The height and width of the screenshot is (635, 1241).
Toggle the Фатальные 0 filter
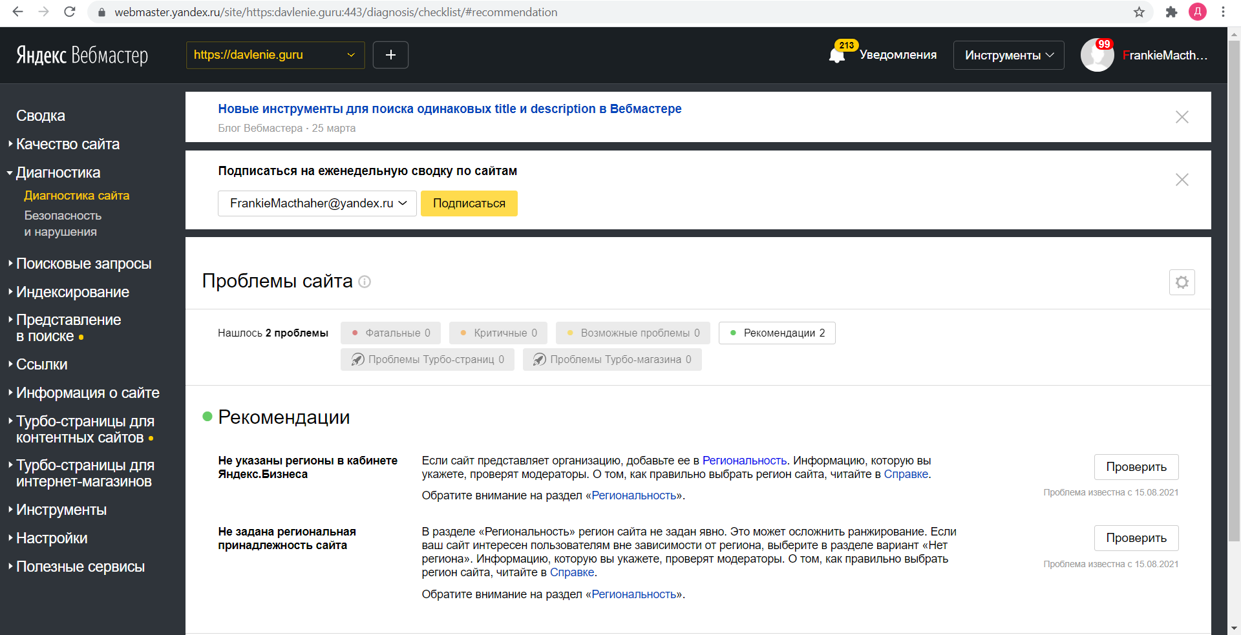pos(390,333)
